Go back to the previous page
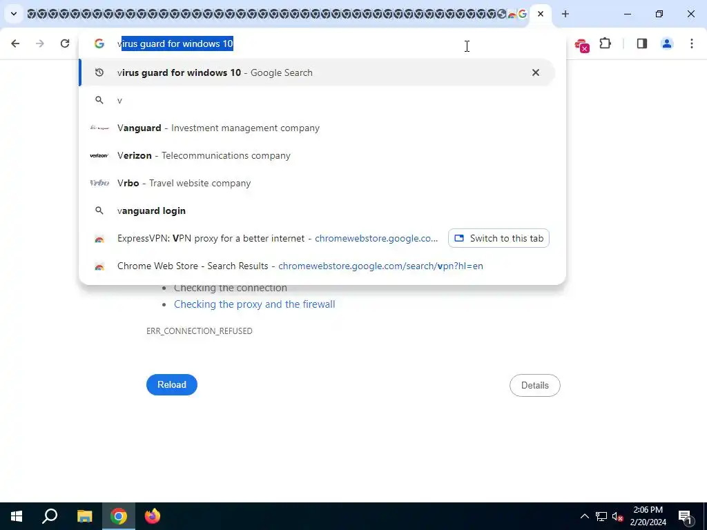The image size is (707, 530). pos(15,43)
